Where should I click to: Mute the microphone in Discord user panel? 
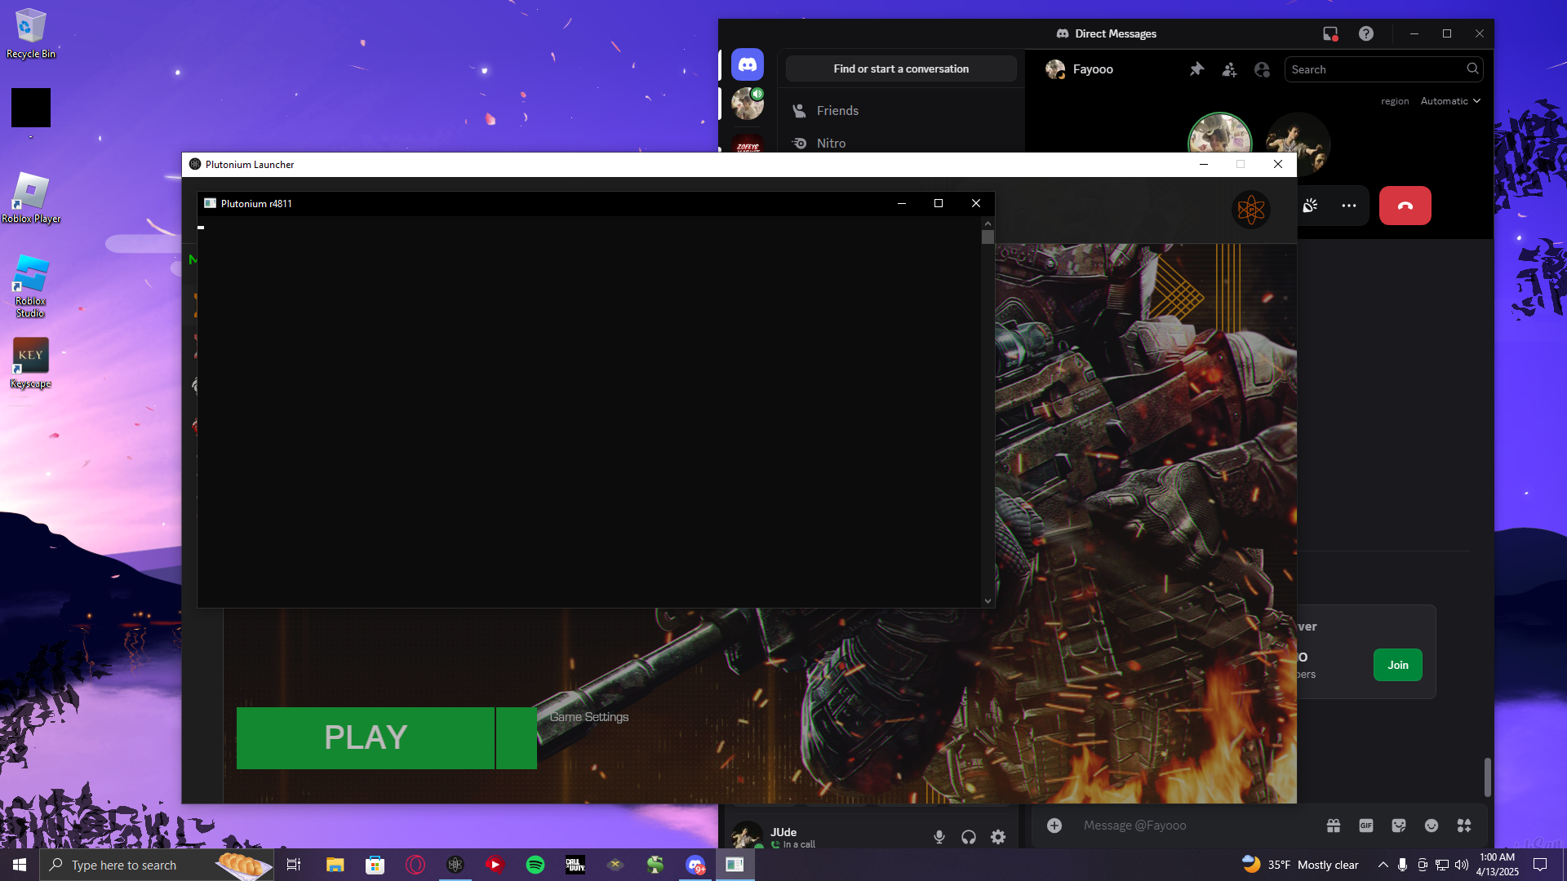coord(939,837)
